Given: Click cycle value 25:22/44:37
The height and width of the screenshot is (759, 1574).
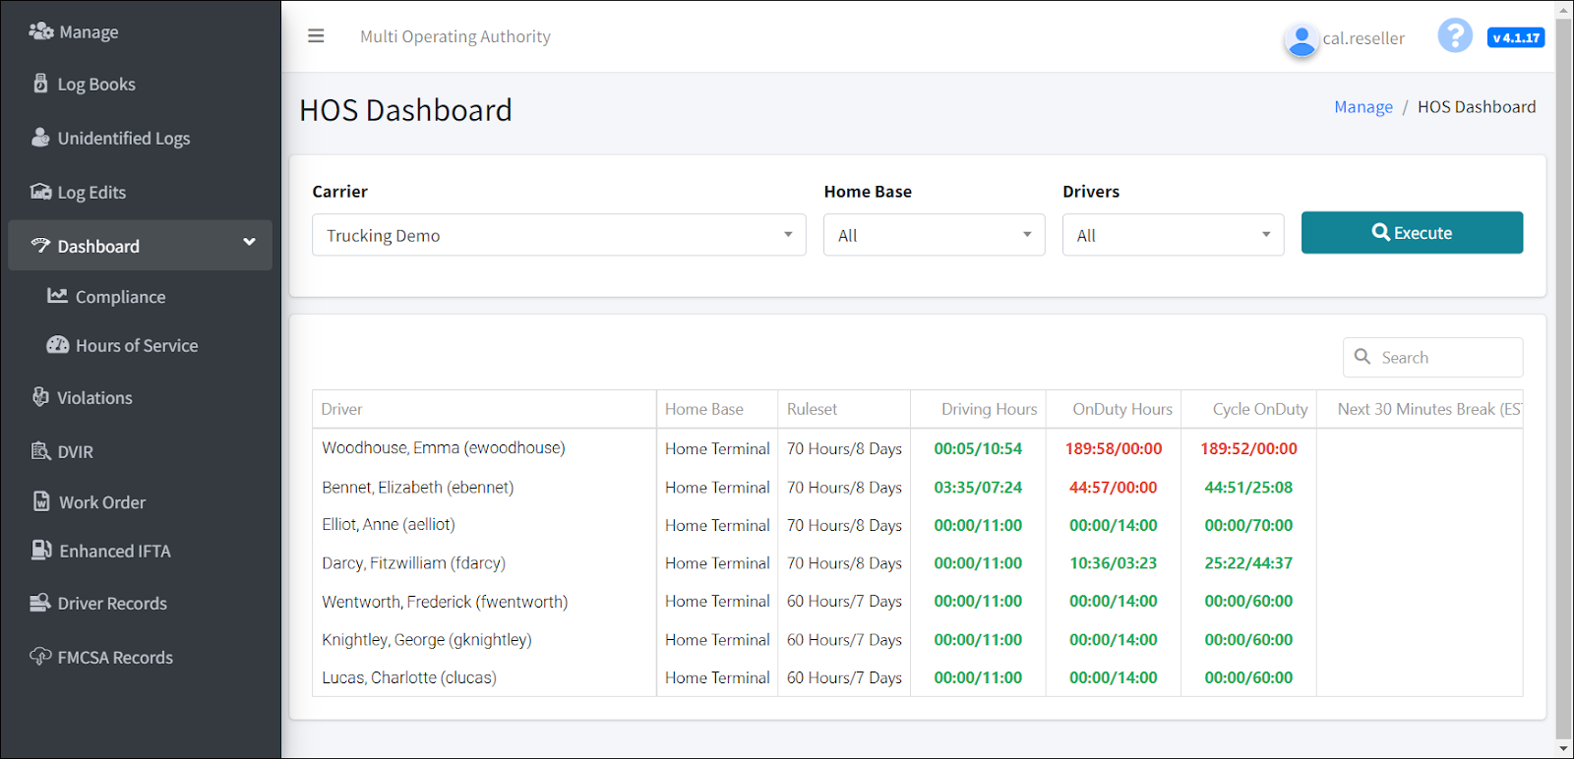Looking at the screenshot, I should (x=1248, y=562).
